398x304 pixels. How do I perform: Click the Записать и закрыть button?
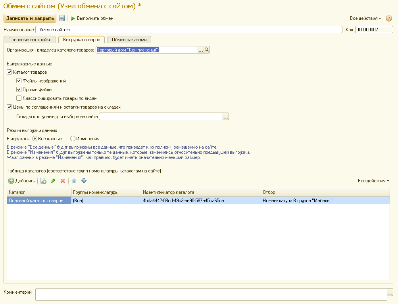coord(30,18)
